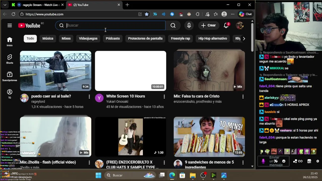Open the browser Extensions puzzle icon
322x181 pixels.
[197, 14]
